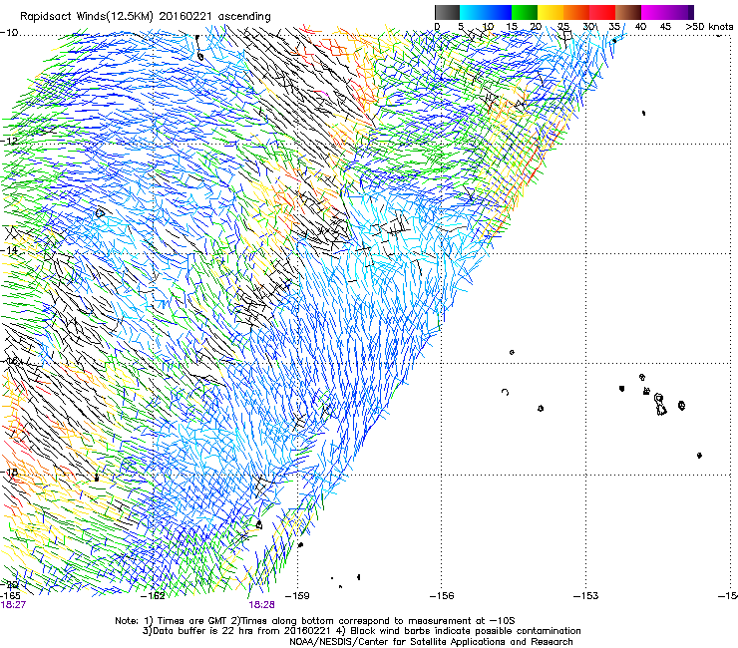Click the "Rapidsact Winds(12.5KM) 20160221 ascending" title
Viewport: 738px width, 648px height.
(x=146, y=17)
